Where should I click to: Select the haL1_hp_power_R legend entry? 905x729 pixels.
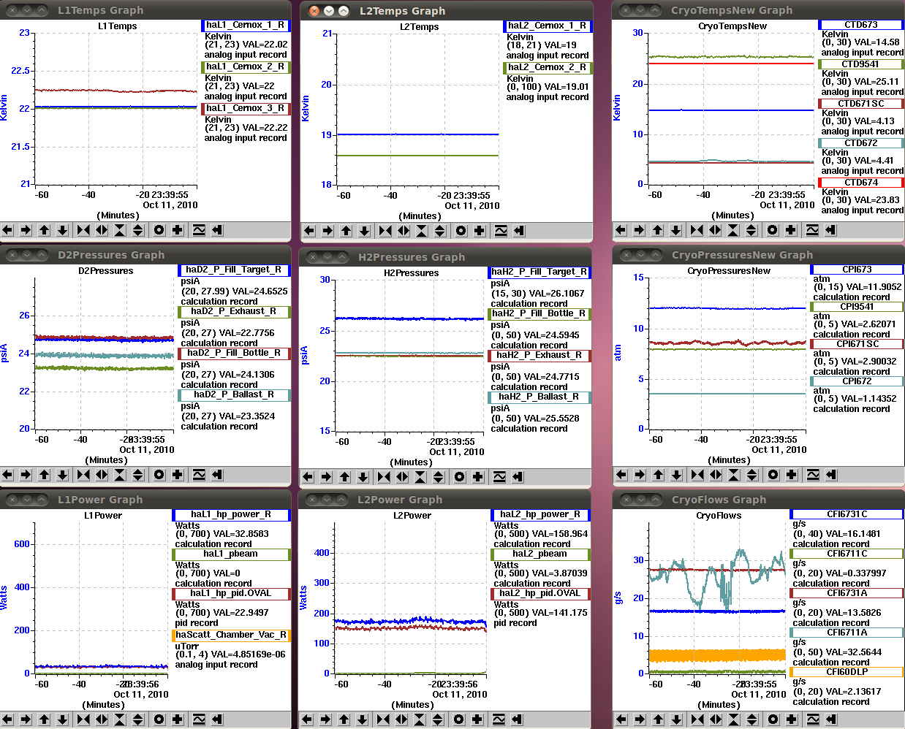[231, 514]
